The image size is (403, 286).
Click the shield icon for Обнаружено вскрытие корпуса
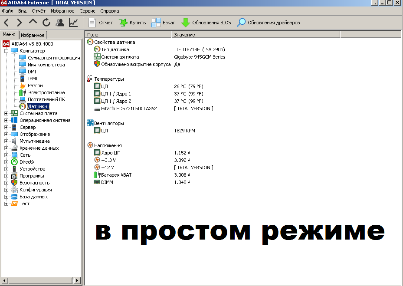[97, 64]
